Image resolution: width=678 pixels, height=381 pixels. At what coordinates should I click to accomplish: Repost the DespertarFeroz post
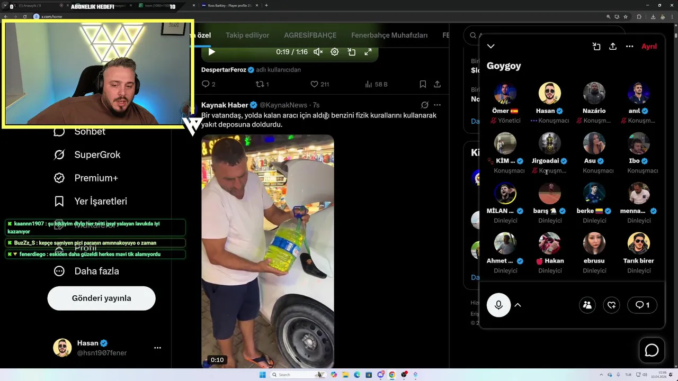[x=262, y=84]
